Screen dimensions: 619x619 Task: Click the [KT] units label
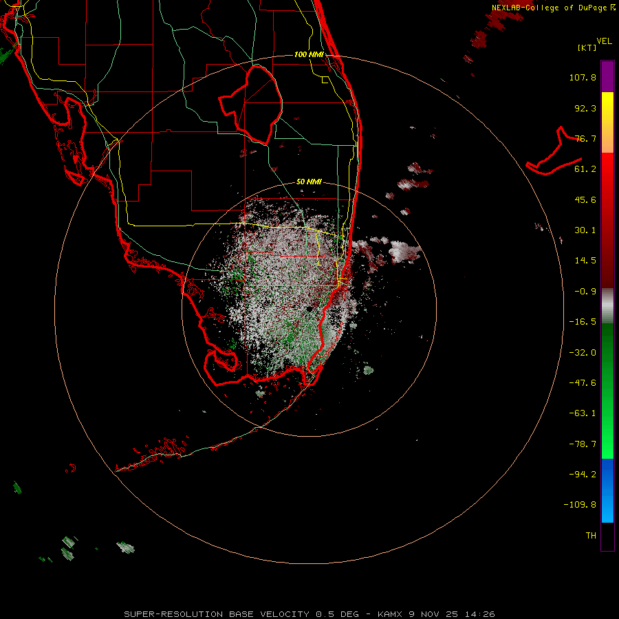[587, 47]
